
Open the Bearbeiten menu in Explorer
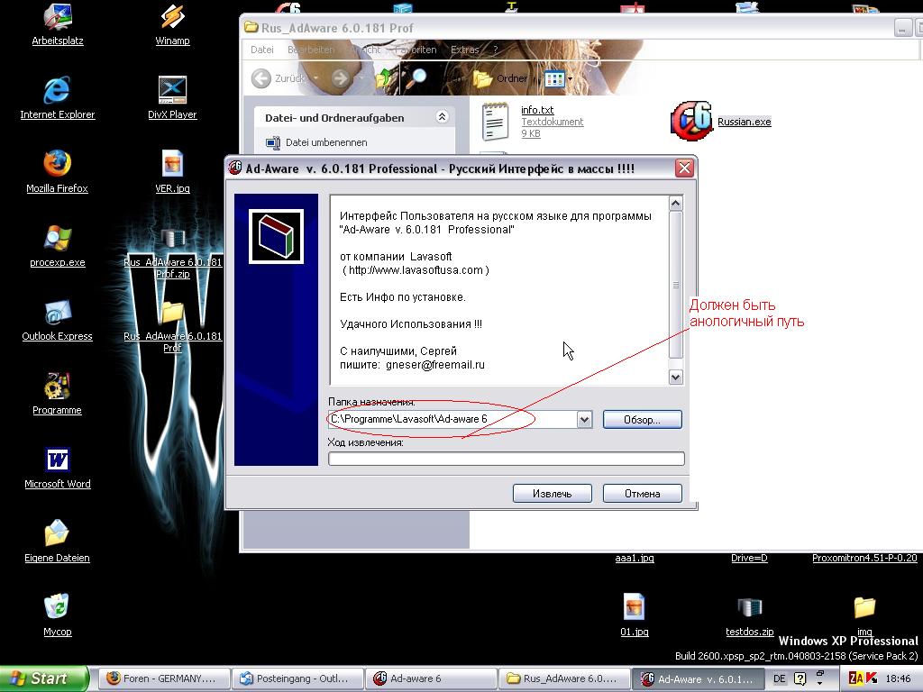click(x=311, y=50)
